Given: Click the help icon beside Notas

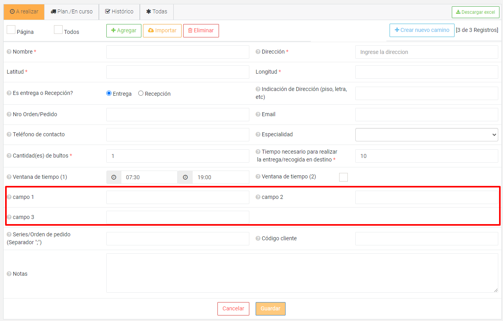Looking at the screenshot, I should (x=9, y=274).
